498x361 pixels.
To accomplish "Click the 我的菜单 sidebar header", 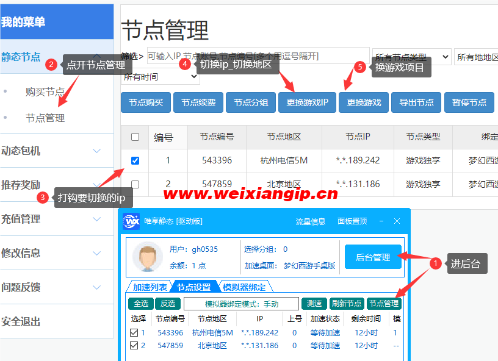I will point(57,21).
